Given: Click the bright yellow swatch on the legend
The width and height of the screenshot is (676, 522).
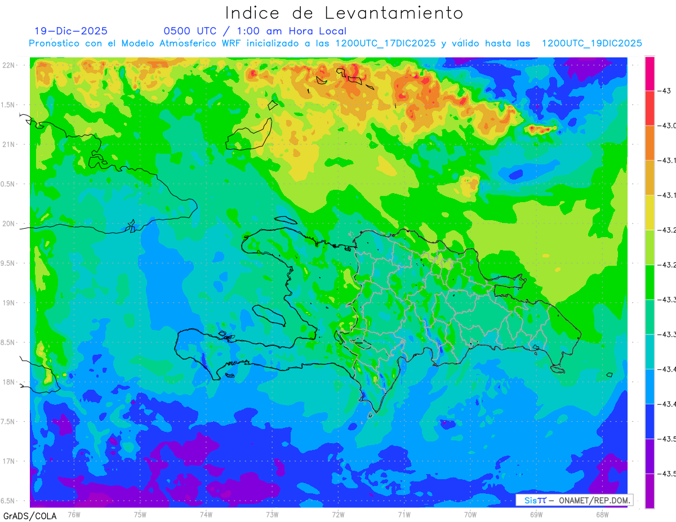Looking at the screenshot, I should coord(650,212).
